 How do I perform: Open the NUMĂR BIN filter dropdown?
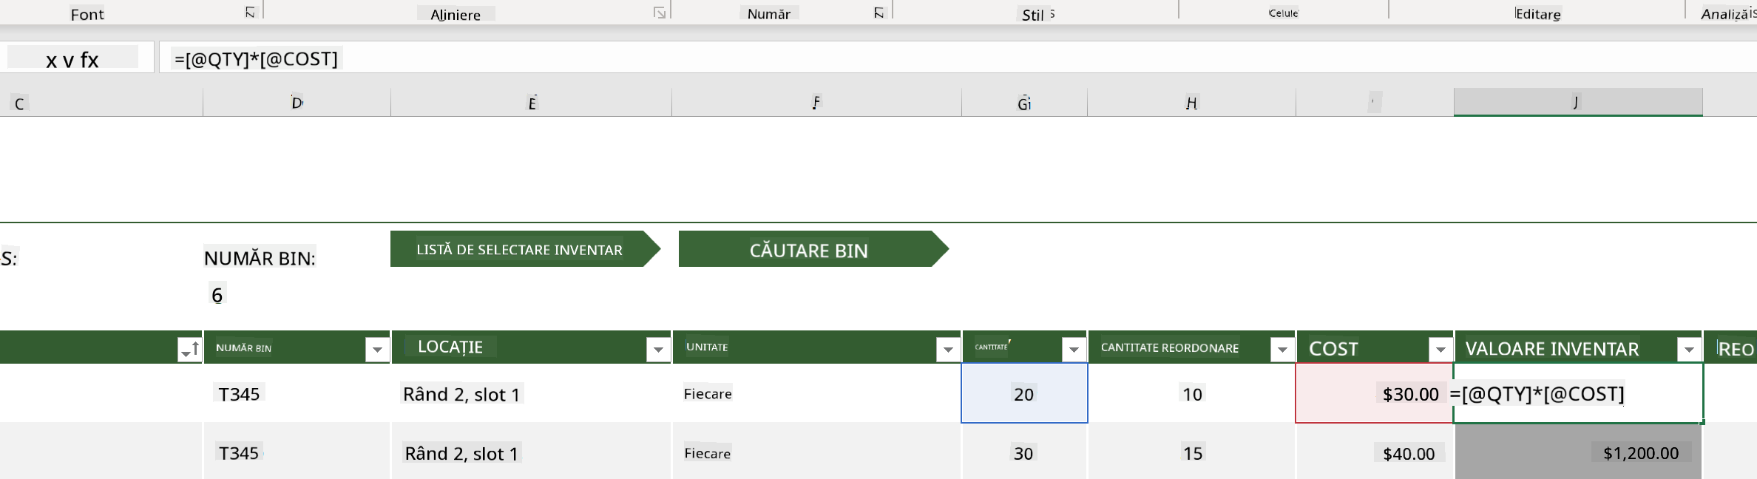[x=377, y=349]
